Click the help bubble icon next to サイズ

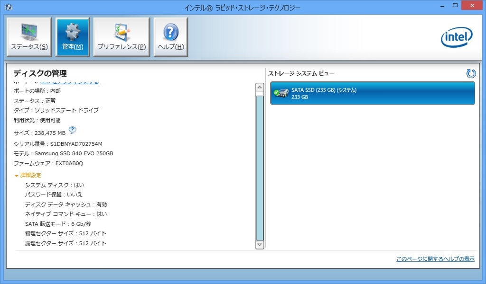pos(72,130)
